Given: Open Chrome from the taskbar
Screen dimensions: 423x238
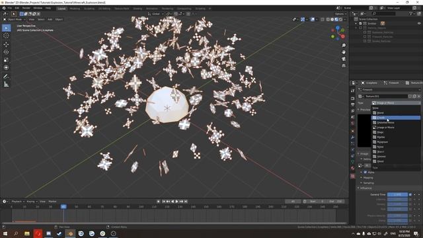Looking at the screenshot, I should [102, 233].
